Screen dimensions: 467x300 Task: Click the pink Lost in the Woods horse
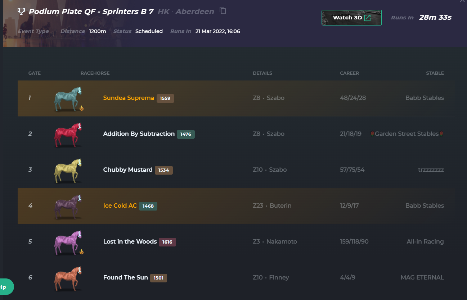point(68,243)
